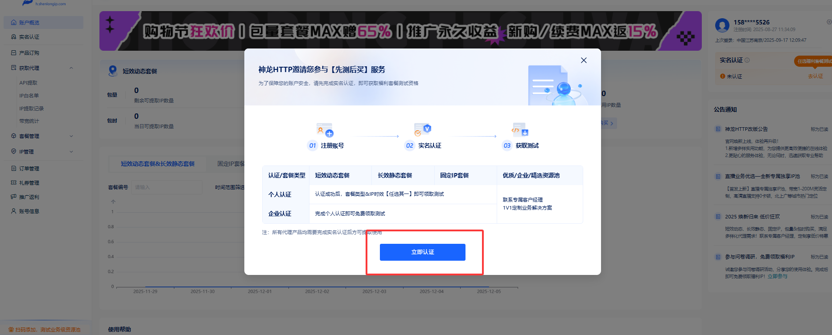
Task: Click the 账户概览 home icon
Action: tap(13, 23)
